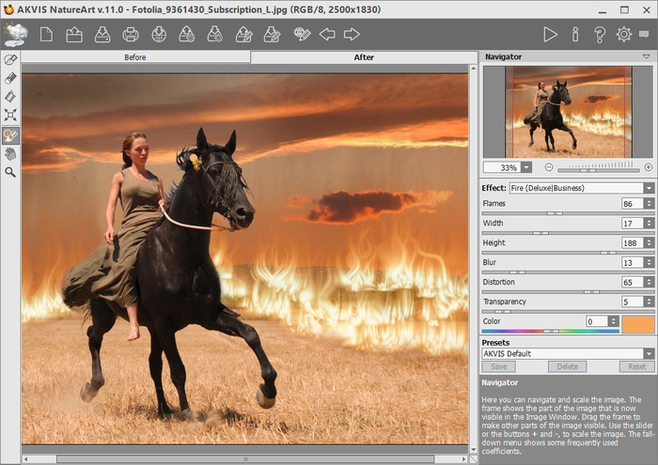Screen dimensions: 658x465
Task: Open preferences with the gear icon
Action: (x=624, y=35)
